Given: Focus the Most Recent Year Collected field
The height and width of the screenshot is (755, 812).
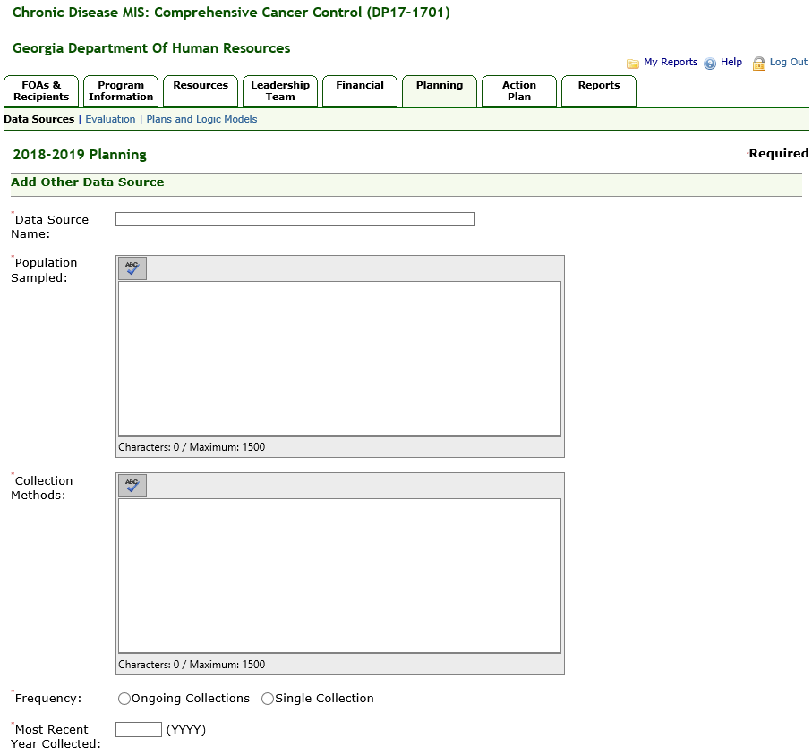Looking at the screenshot, I should pos(139,730).
